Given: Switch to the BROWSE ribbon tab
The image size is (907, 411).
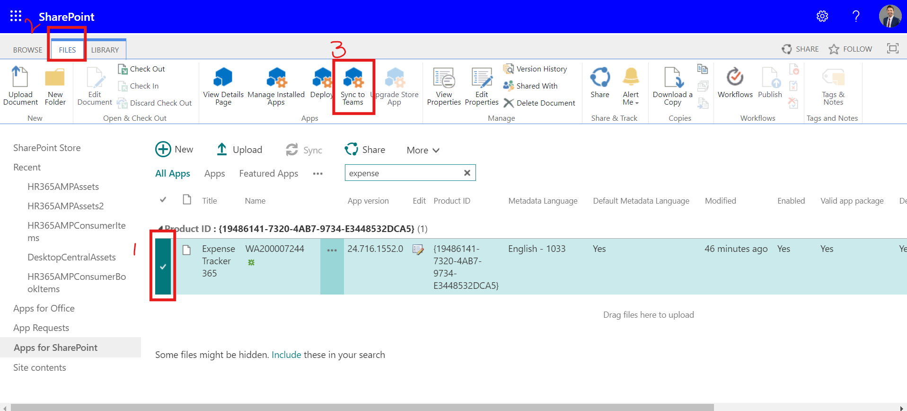Looking at the screenshot, I should [27, 50].
